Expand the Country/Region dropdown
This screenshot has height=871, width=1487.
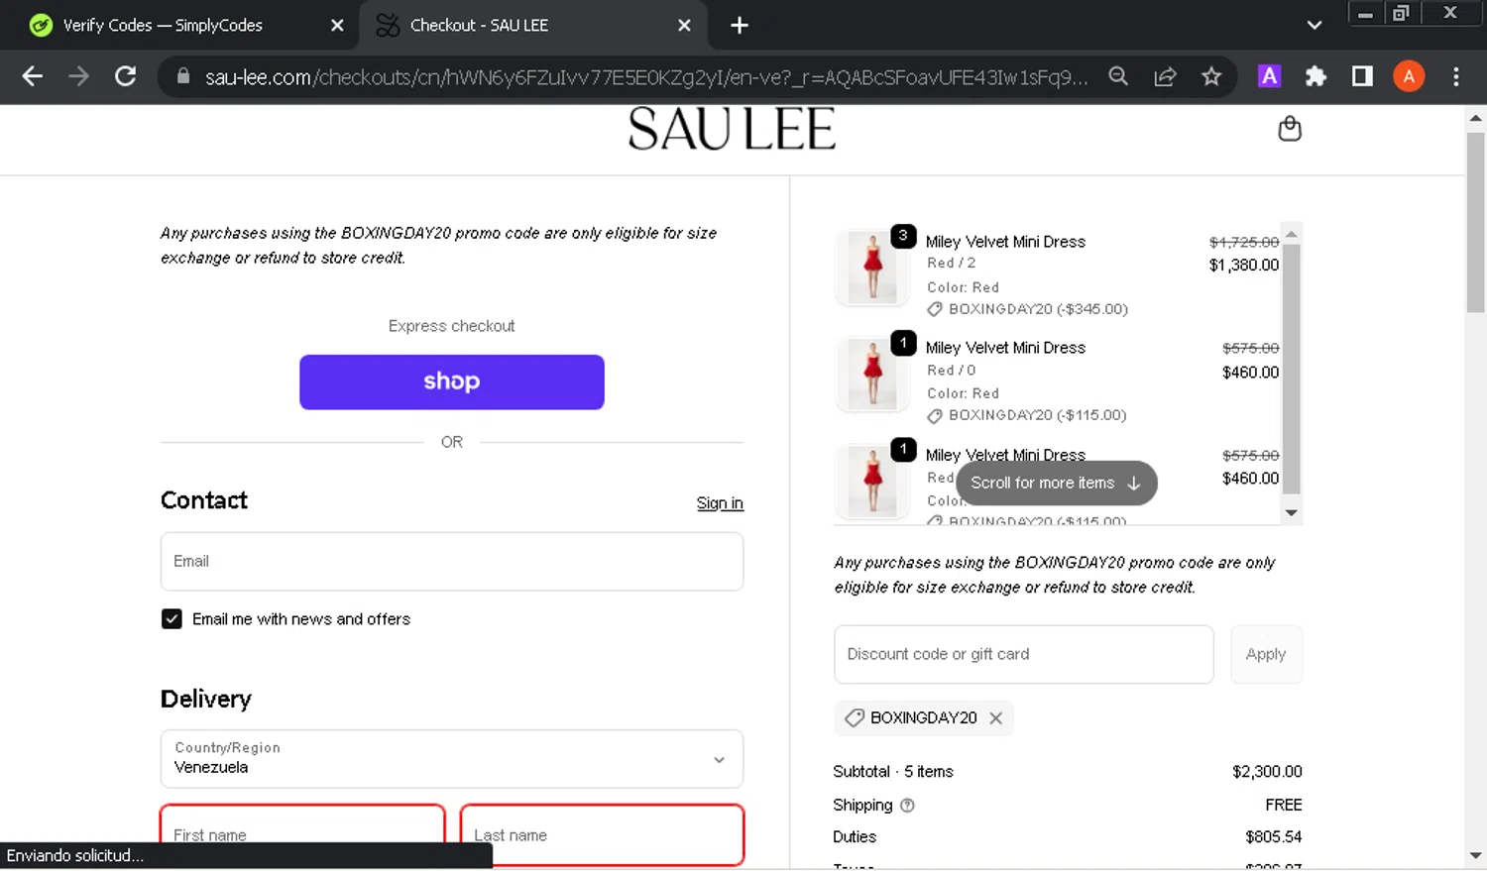[x=452, y=759]
